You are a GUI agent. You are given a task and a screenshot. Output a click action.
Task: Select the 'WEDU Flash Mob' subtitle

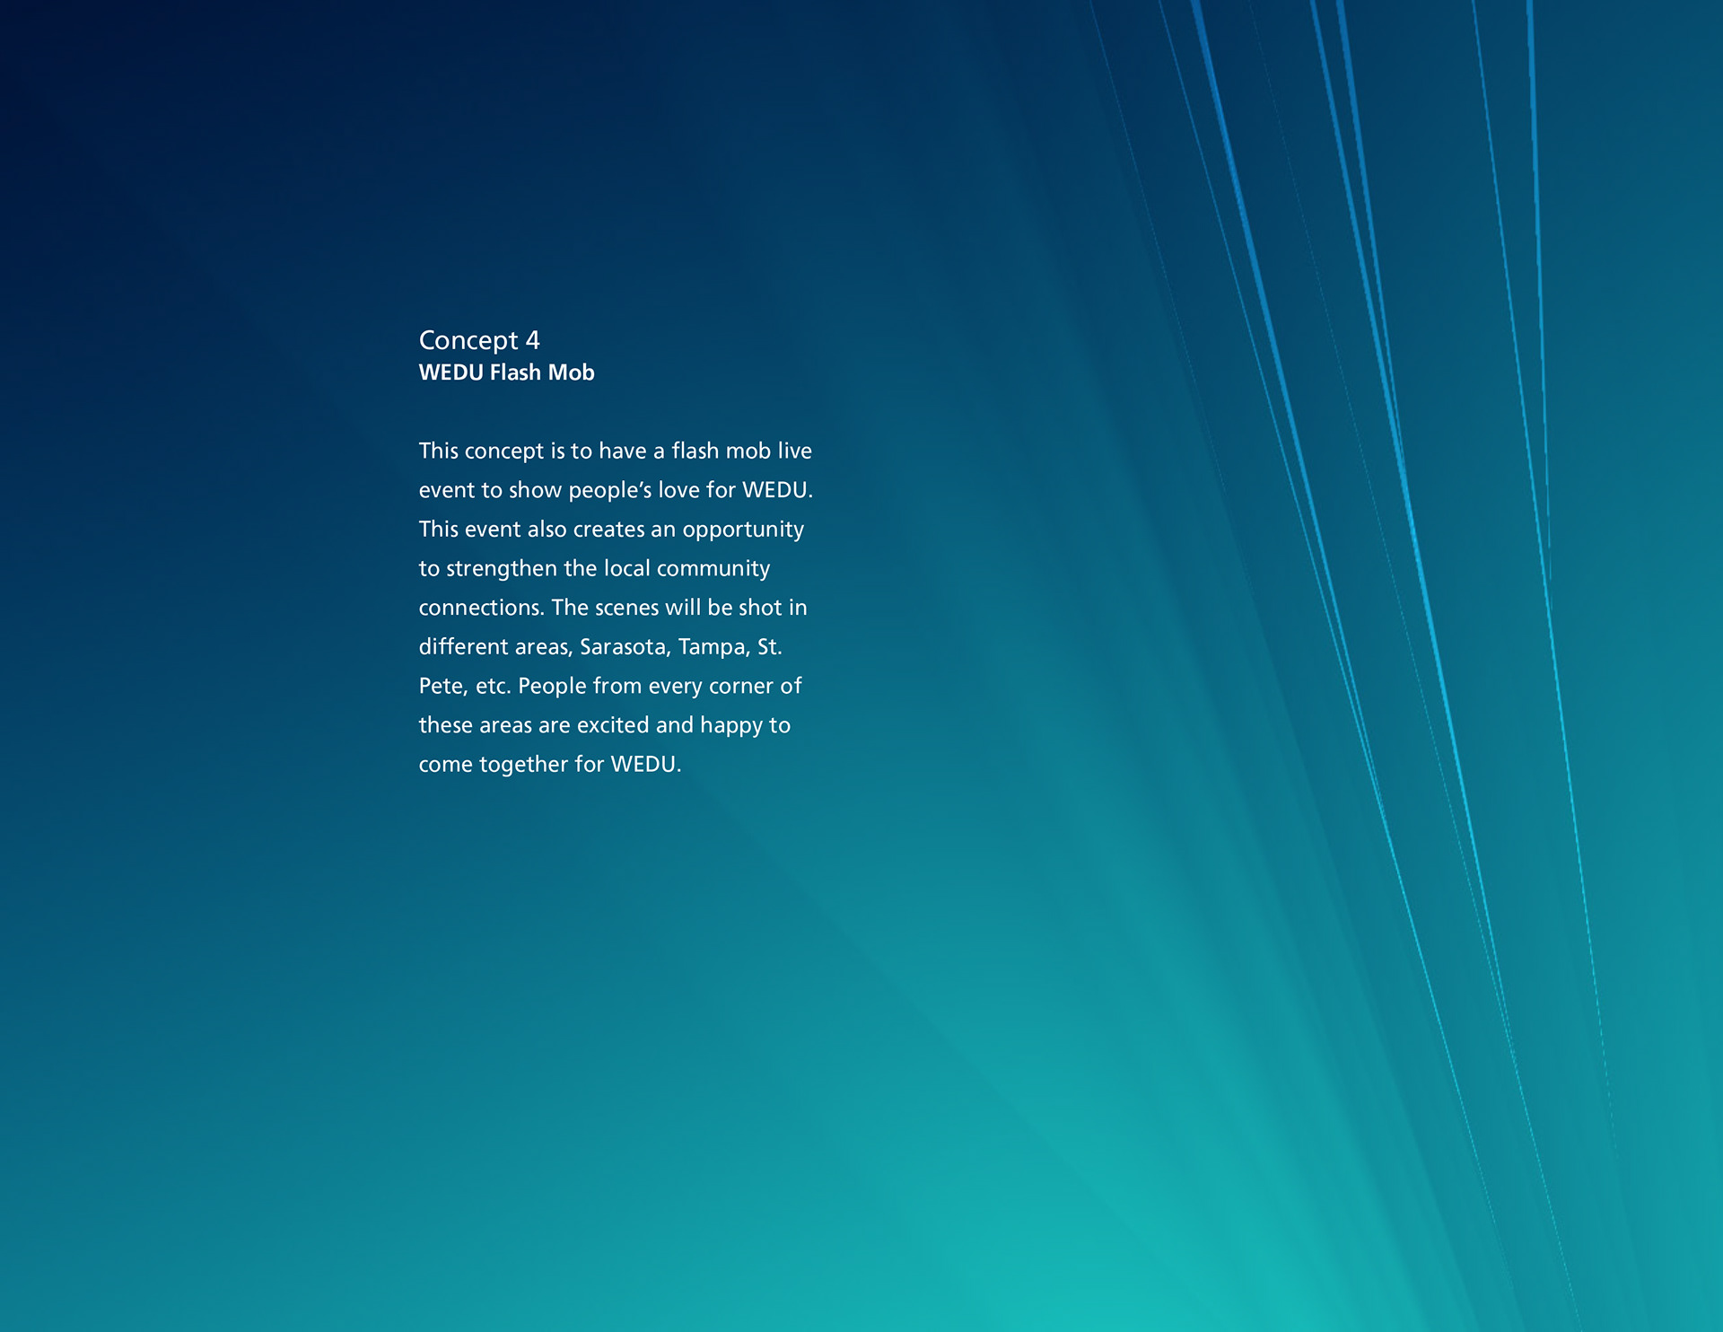(506, 372)
